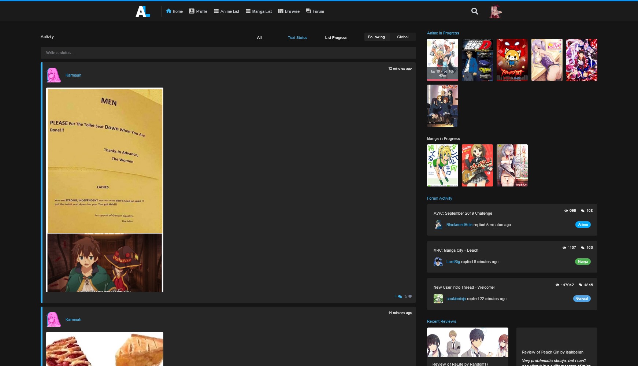Filter activity by List Progress

pyautogui.click(x=335, y=38)
